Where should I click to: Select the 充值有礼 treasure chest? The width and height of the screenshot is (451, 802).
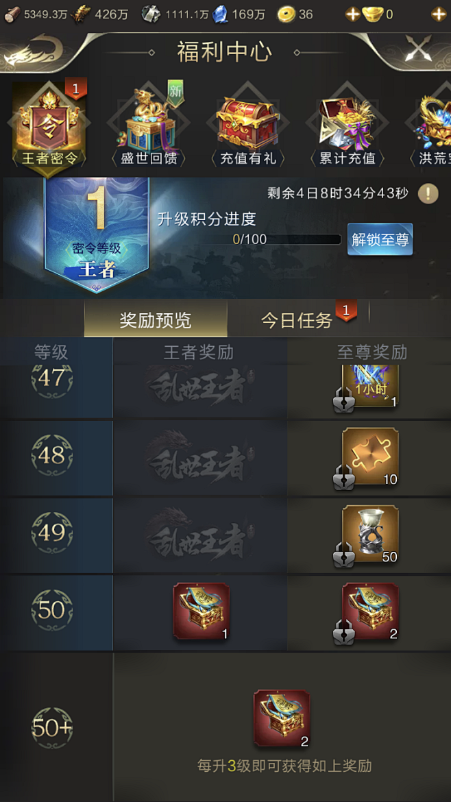click(x=247, y=126)
